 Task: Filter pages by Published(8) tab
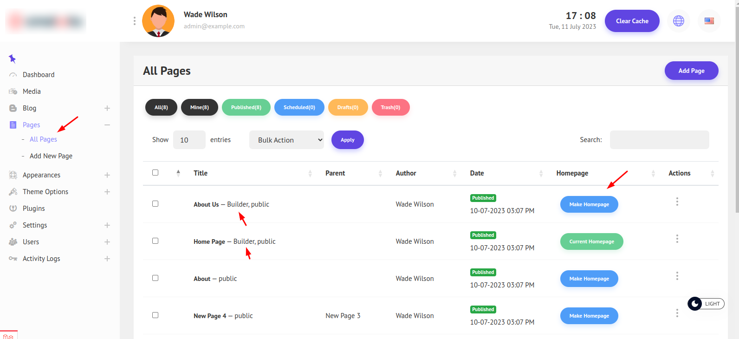pyautogui.click(x=246, y=107)
